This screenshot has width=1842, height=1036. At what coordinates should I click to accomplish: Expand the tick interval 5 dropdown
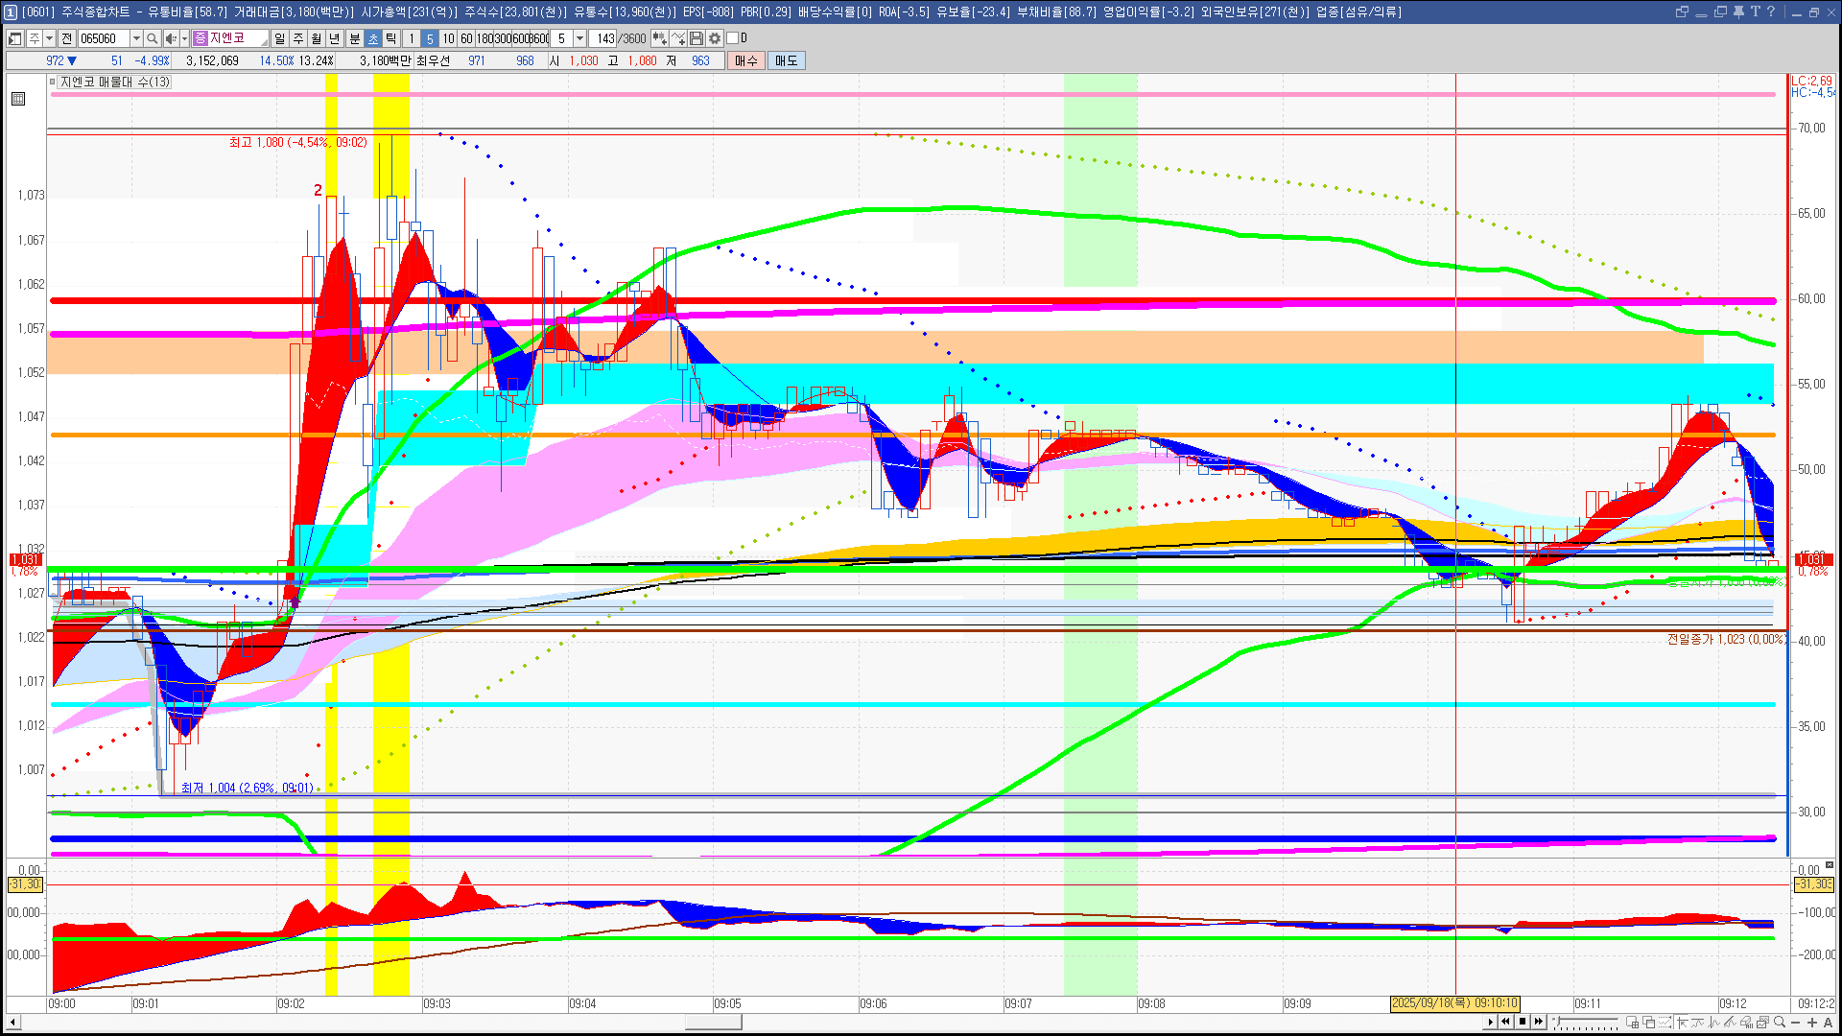(579, 38)
